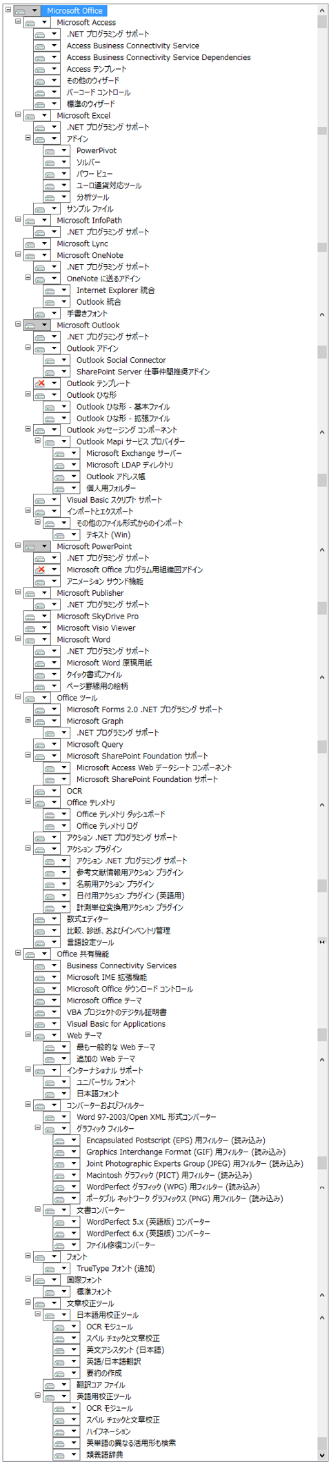Viewport: 331px width, 1466px height.
Task: Click the drive icon beside OCR under Office ツール
Action: 41,792
